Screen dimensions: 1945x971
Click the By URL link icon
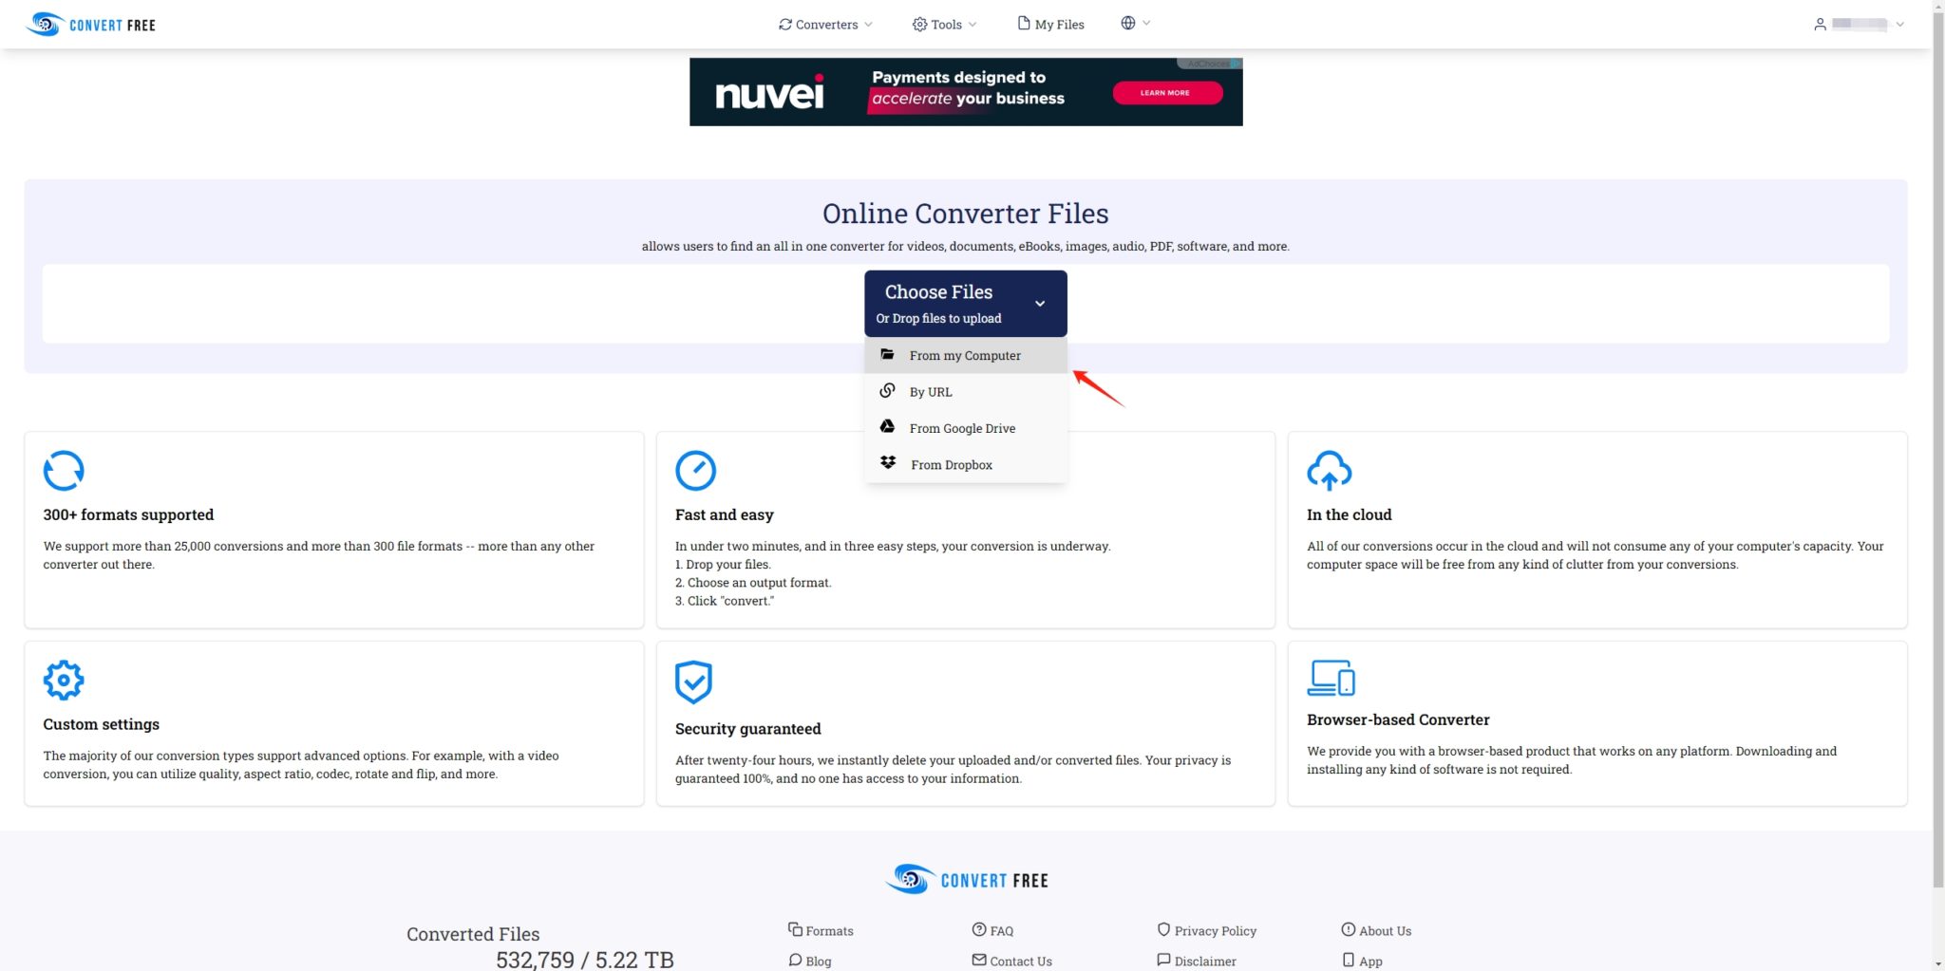coord(887,389)
